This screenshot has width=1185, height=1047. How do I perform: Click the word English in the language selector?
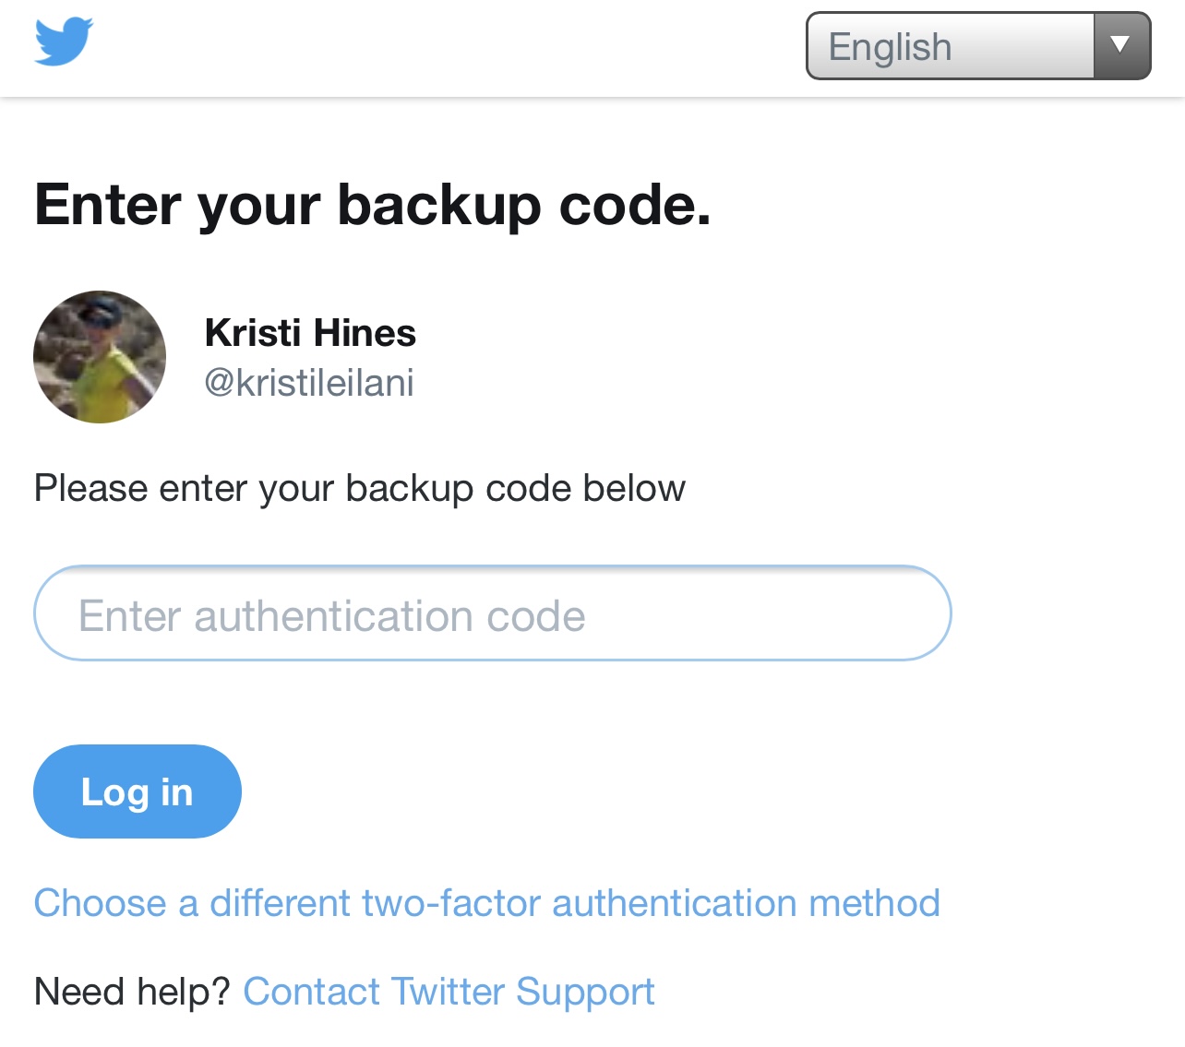coord(890,47)
